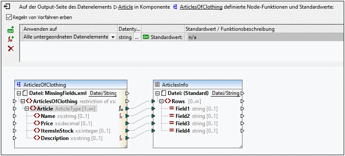This screenshot has height=156, width=345.
Task: Add a node function with fx plus icon
Action: (10, 39)
